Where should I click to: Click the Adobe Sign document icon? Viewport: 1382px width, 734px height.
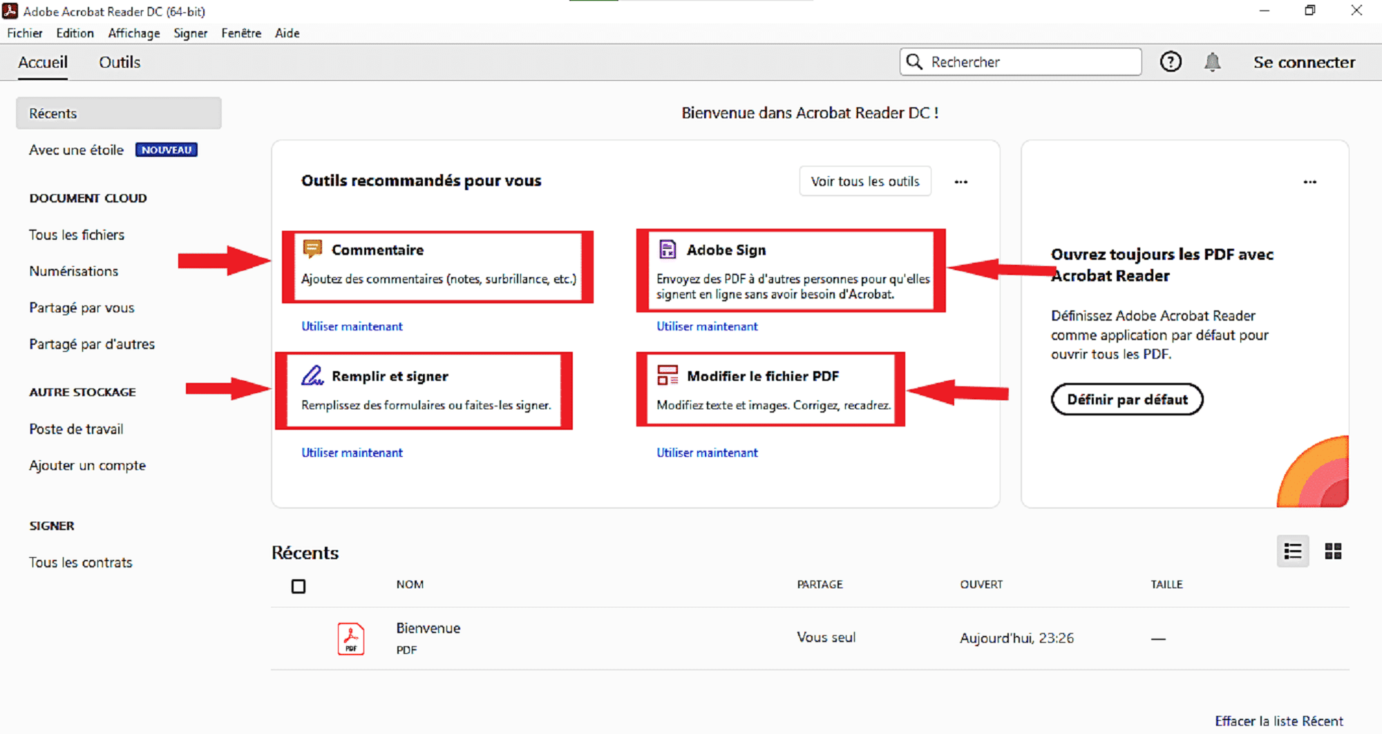(x=668, y=249)
